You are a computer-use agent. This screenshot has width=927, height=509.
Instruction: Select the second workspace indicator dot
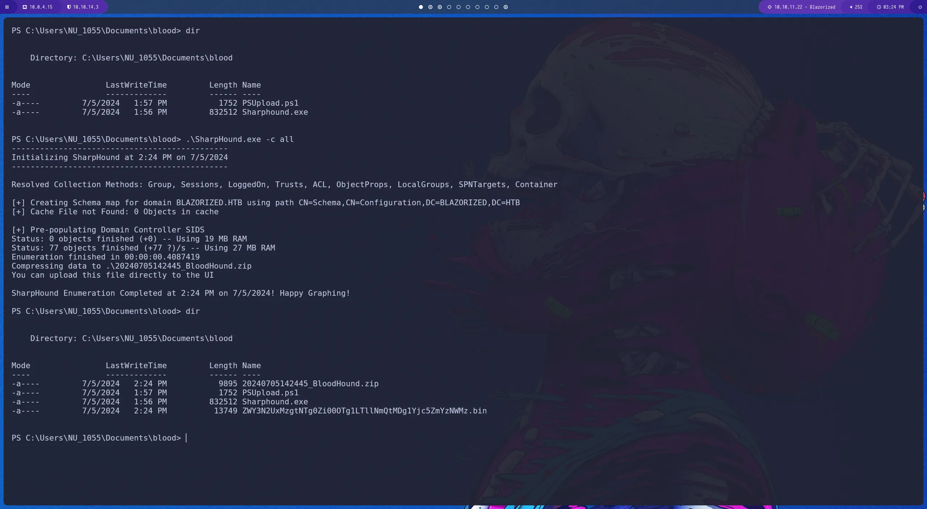click(430, 7)
